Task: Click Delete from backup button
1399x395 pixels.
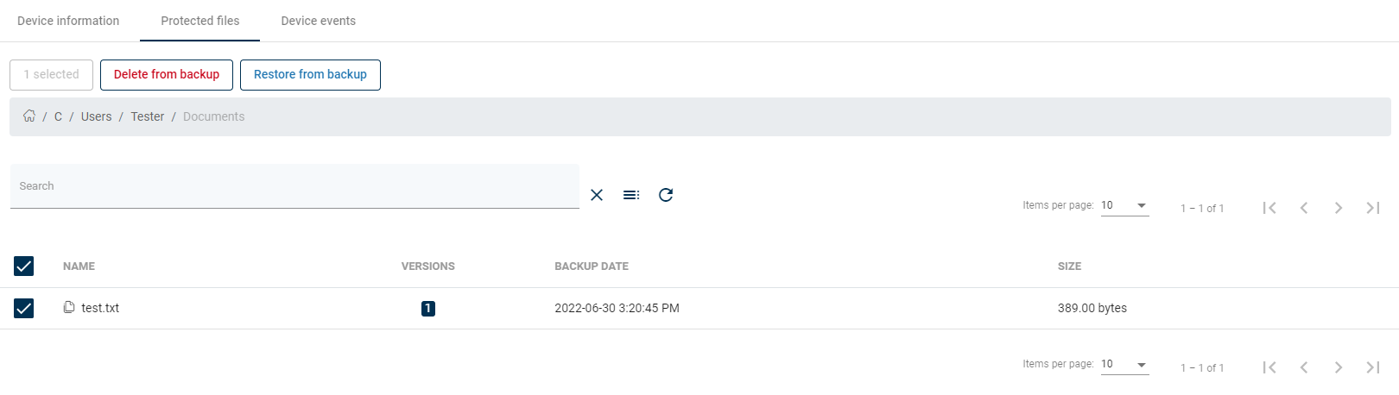Action: [x=167, y=74]
